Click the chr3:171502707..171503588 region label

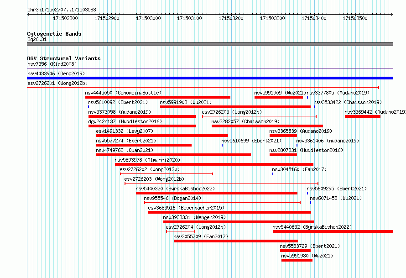pos(62,10)
